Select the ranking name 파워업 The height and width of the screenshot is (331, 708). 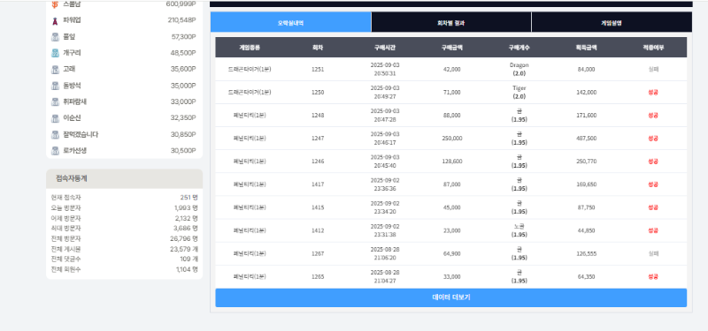(72, 20)
